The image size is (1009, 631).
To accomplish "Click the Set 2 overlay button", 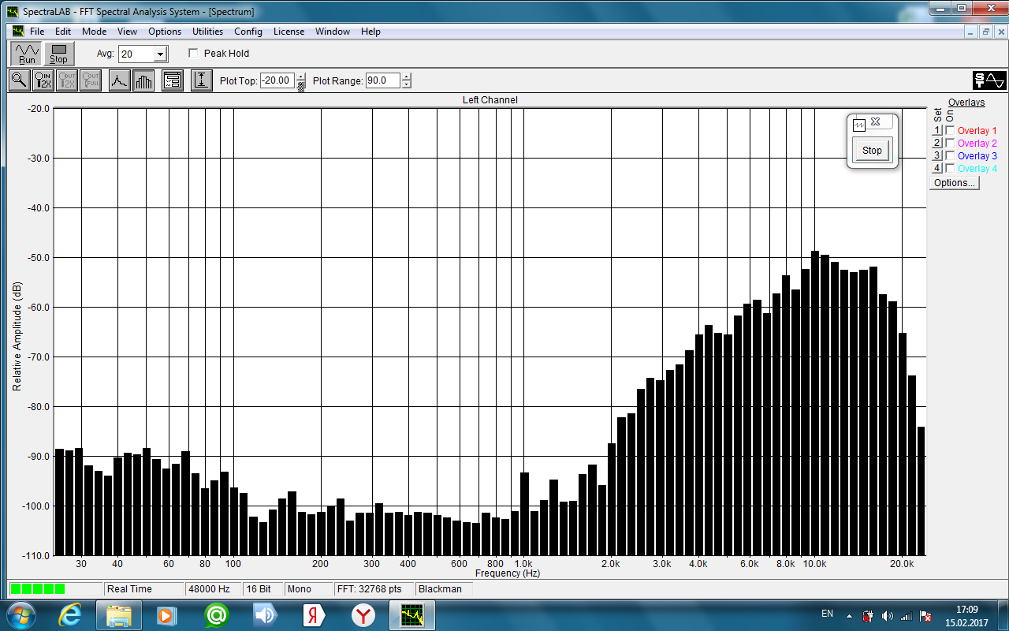I will pos(937,144).
